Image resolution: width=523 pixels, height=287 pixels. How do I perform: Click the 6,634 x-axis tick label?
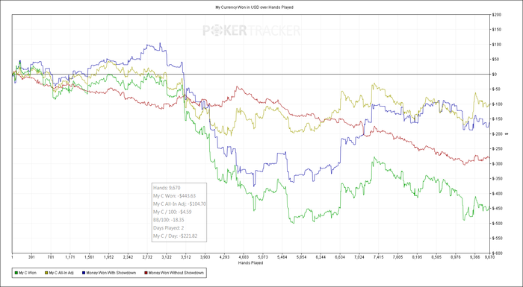(340, 257)
